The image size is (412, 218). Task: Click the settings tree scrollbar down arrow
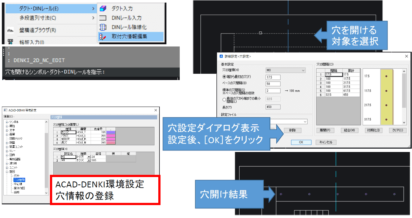click(x=46, y=193)
